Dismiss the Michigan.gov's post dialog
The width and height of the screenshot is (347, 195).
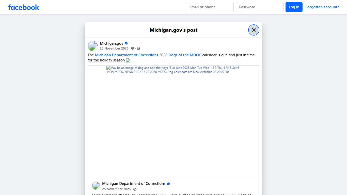click(254, 30)
